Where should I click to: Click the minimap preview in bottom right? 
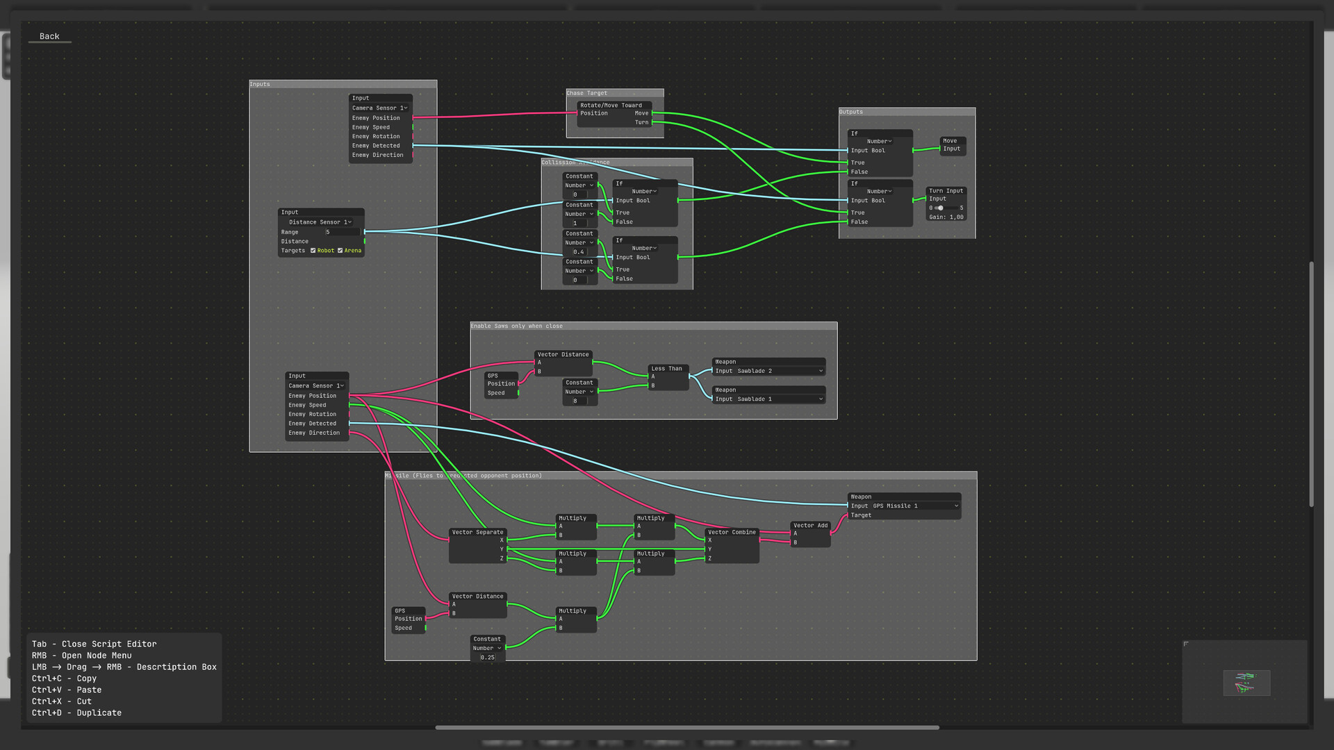tap(1246, 683)
